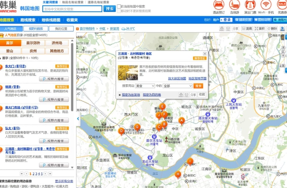Jump to last results page arrow

tap(50, 174)
